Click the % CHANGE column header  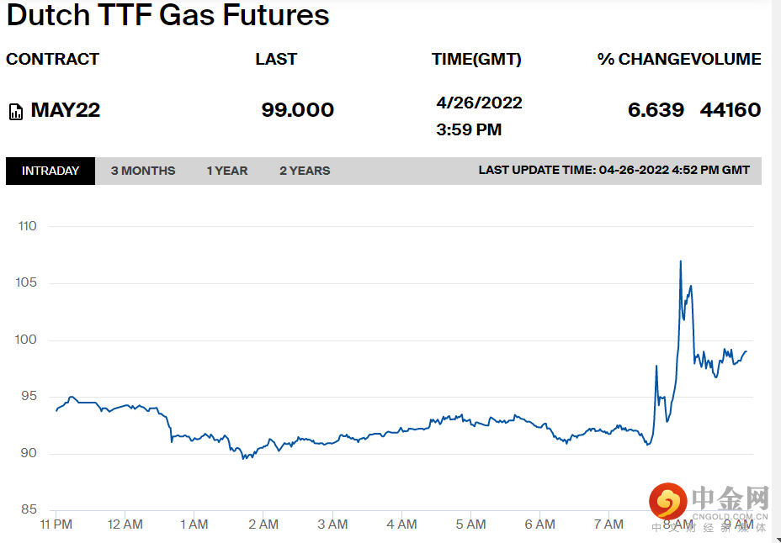[644, 60]
